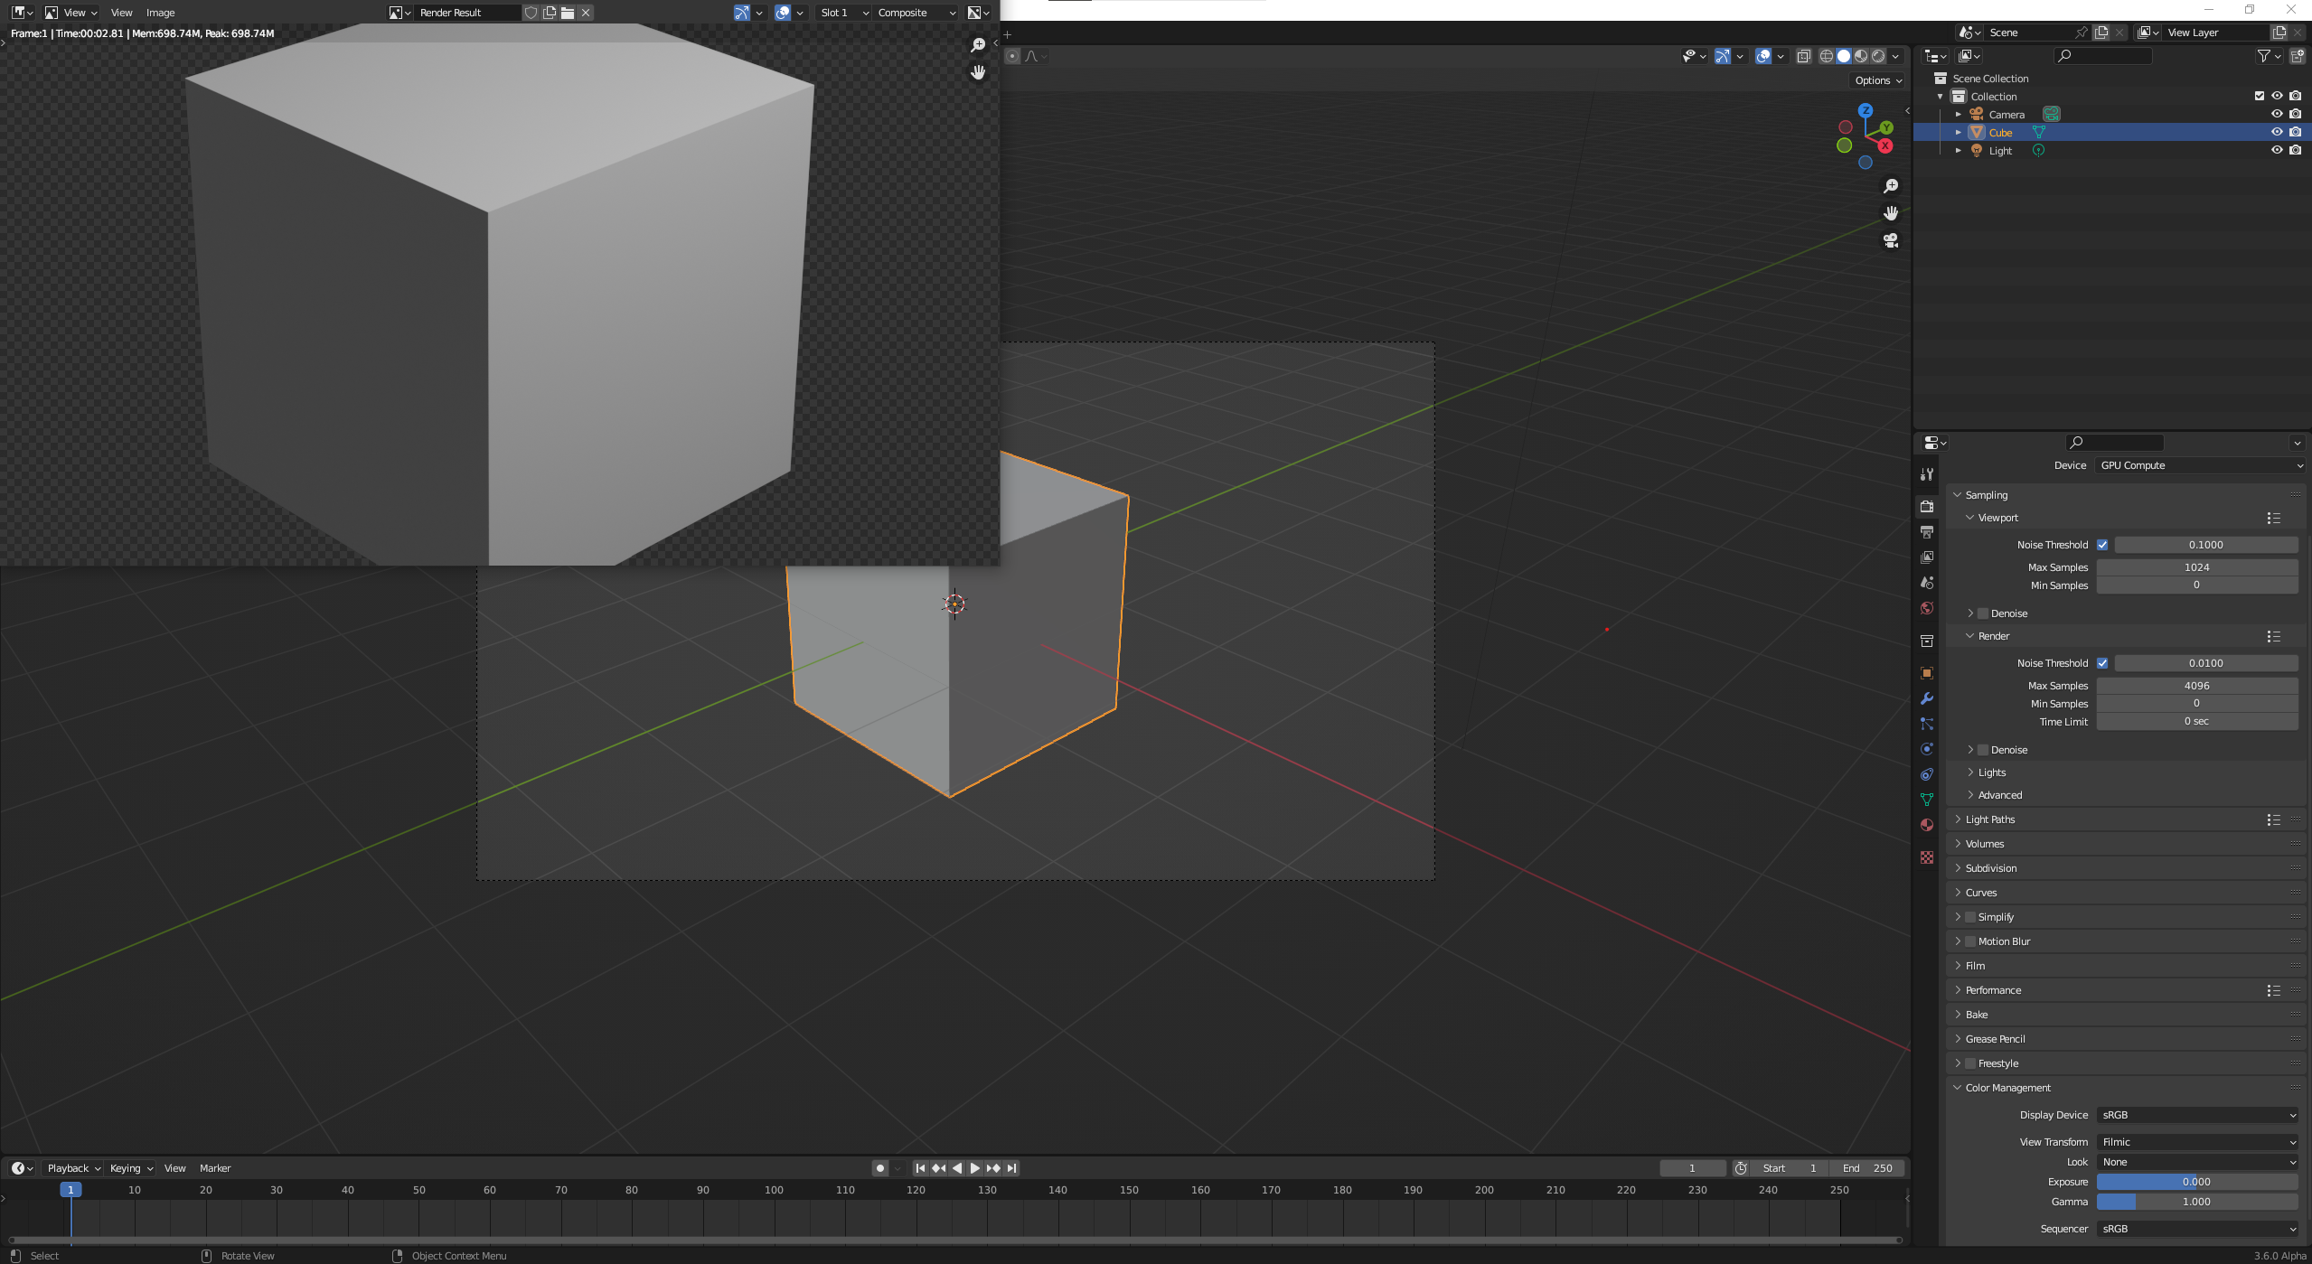Open the Device GPU Compute dropdown
The image size is (2312, 1264).
2201,465
